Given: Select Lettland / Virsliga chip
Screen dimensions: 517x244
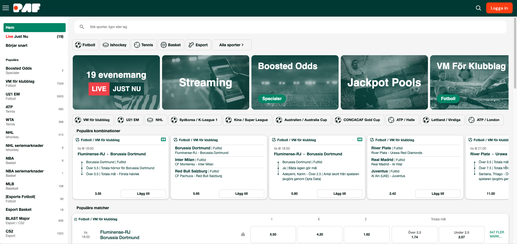Looking at the screenshot, I should pyautogui.click(x=442, y=120).
